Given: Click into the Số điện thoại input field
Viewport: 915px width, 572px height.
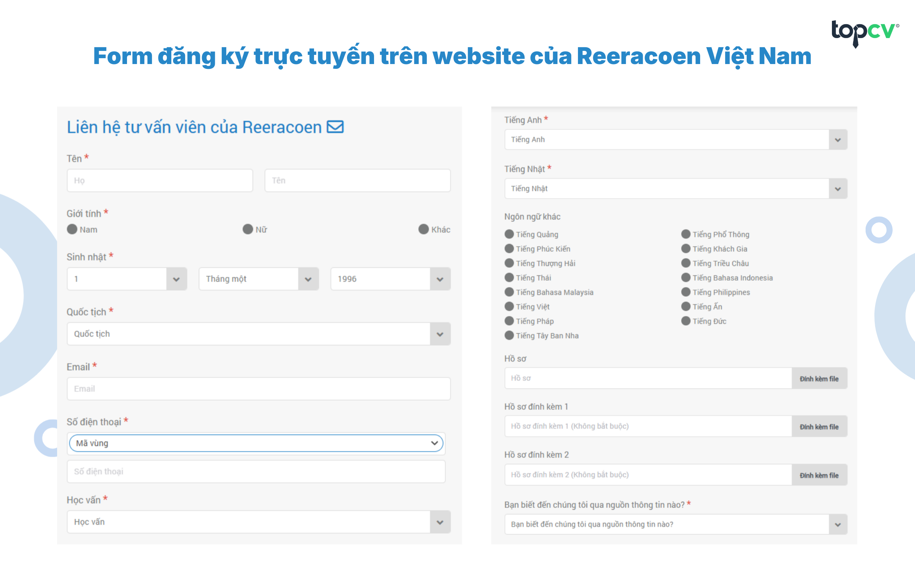Looking at the screenshot, I should pos(256,471).
